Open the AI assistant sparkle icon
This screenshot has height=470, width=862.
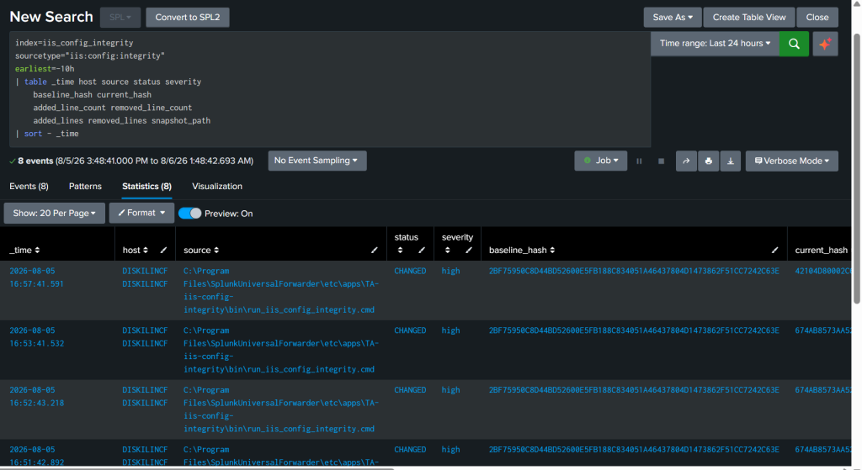point(825,44)
